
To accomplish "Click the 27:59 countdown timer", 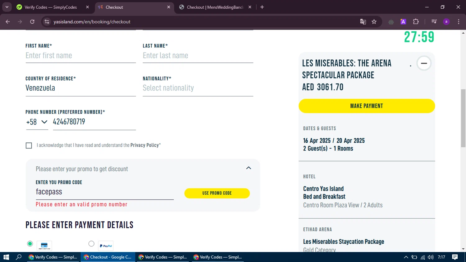I will coord(419,37).
